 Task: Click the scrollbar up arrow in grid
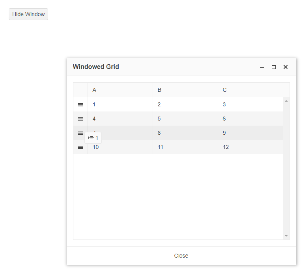286,101
